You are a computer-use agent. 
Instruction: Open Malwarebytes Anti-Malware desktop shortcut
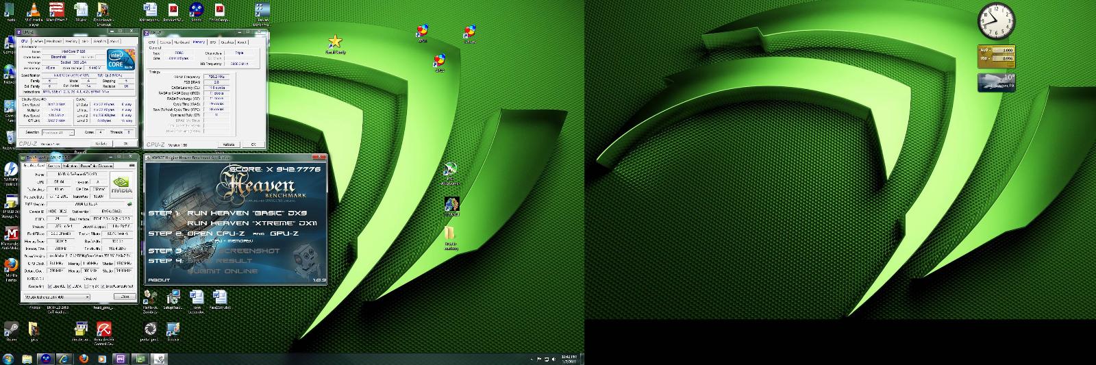coord(11,236)
